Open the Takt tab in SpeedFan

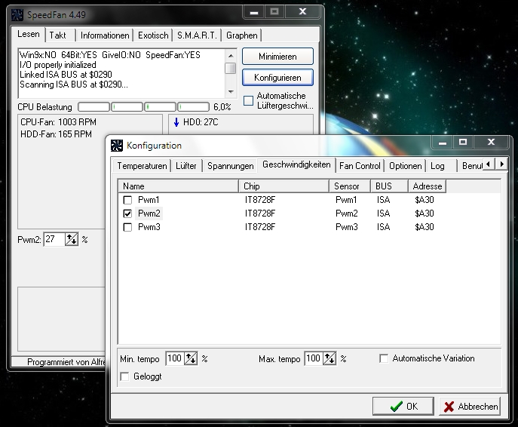(x=57, y=35)
